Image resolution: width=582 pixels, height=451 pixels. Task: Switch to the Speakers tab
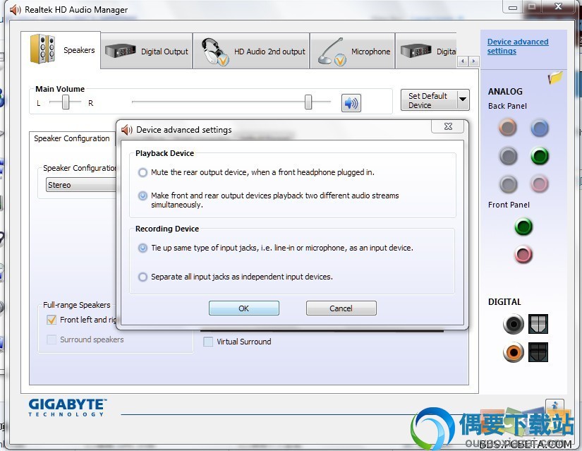coord(61,50)
